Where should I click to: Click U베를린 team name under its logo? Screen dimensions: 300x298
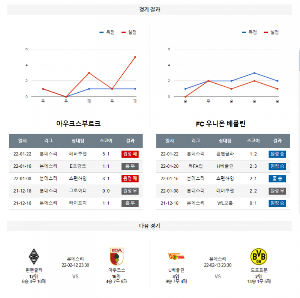click(x=176, y=270)
